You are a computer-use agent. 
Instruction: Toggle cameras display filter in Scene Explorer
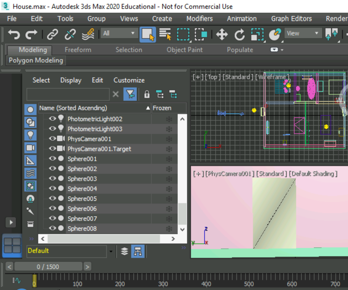tap(30, 148)
